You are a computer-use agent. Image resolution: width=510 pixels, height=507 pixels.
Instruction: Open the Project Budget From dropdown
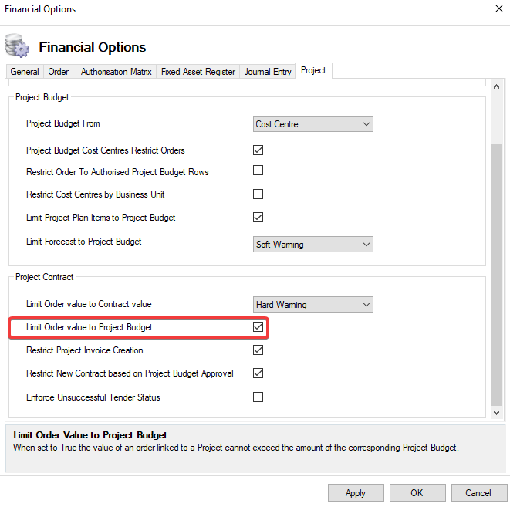[x=313, y=123]
